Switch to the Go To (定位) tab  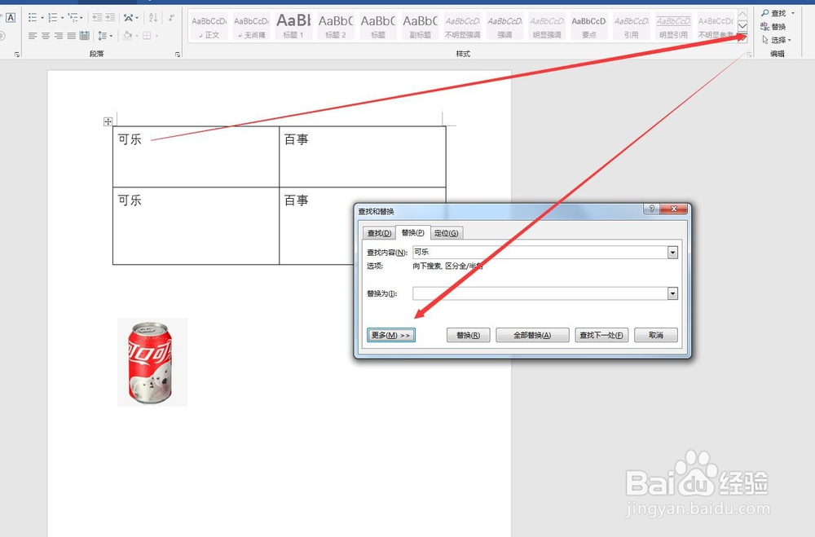coord(447,233)
